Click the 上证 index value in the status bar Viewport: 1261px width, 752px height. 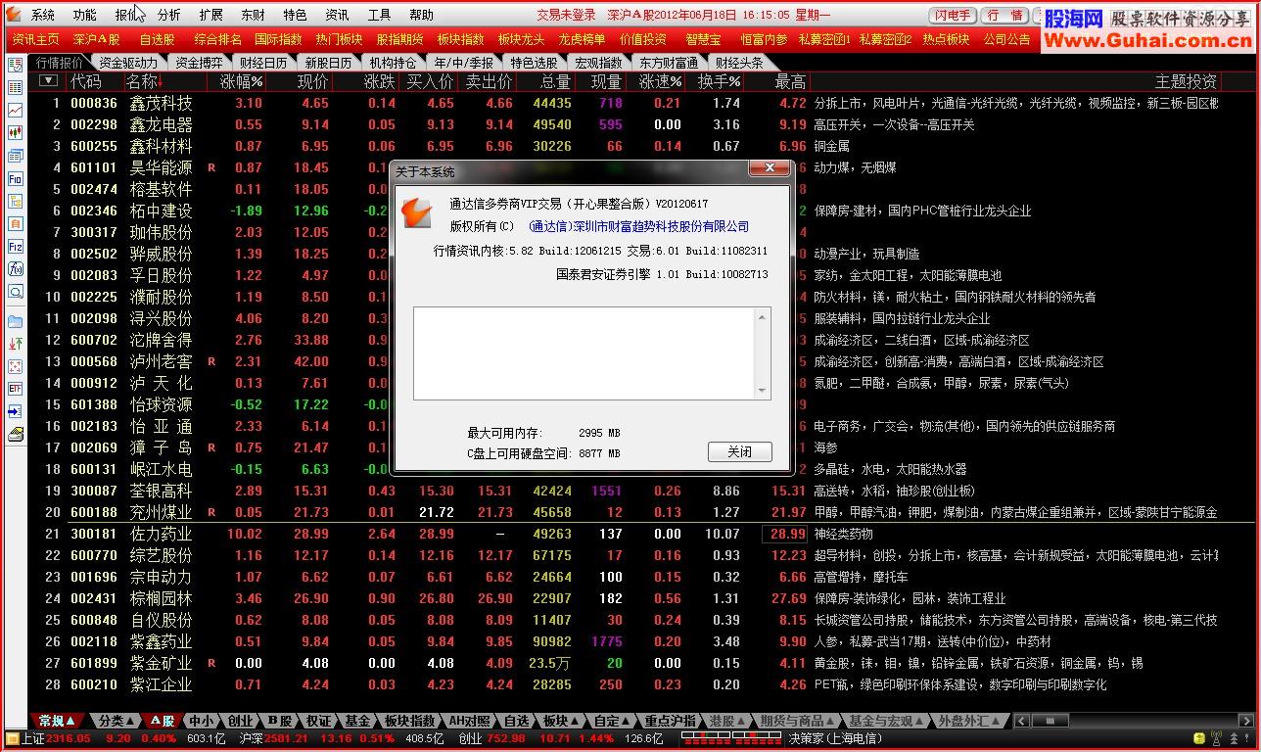click(x=67, y=739)
